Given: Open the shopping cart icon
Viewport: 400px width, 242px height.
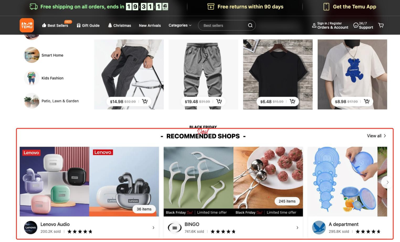Looking at the screenshot, I should click(381, 25).
